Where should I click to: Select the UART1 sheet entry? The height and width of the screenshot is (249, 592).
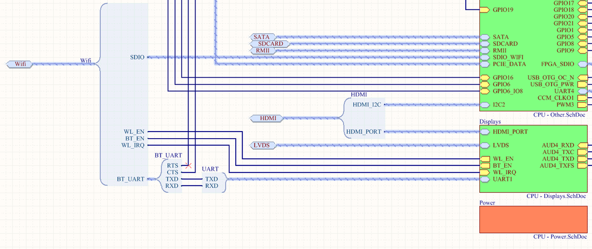pos(497,179)
